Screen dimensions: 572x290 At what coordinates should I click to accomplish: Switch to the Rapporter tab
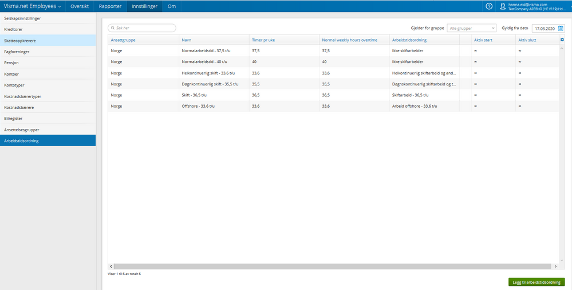(110, 6)
